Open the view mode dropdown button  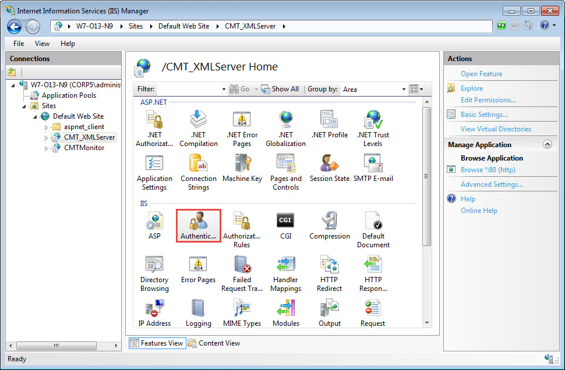click(416, 89)
